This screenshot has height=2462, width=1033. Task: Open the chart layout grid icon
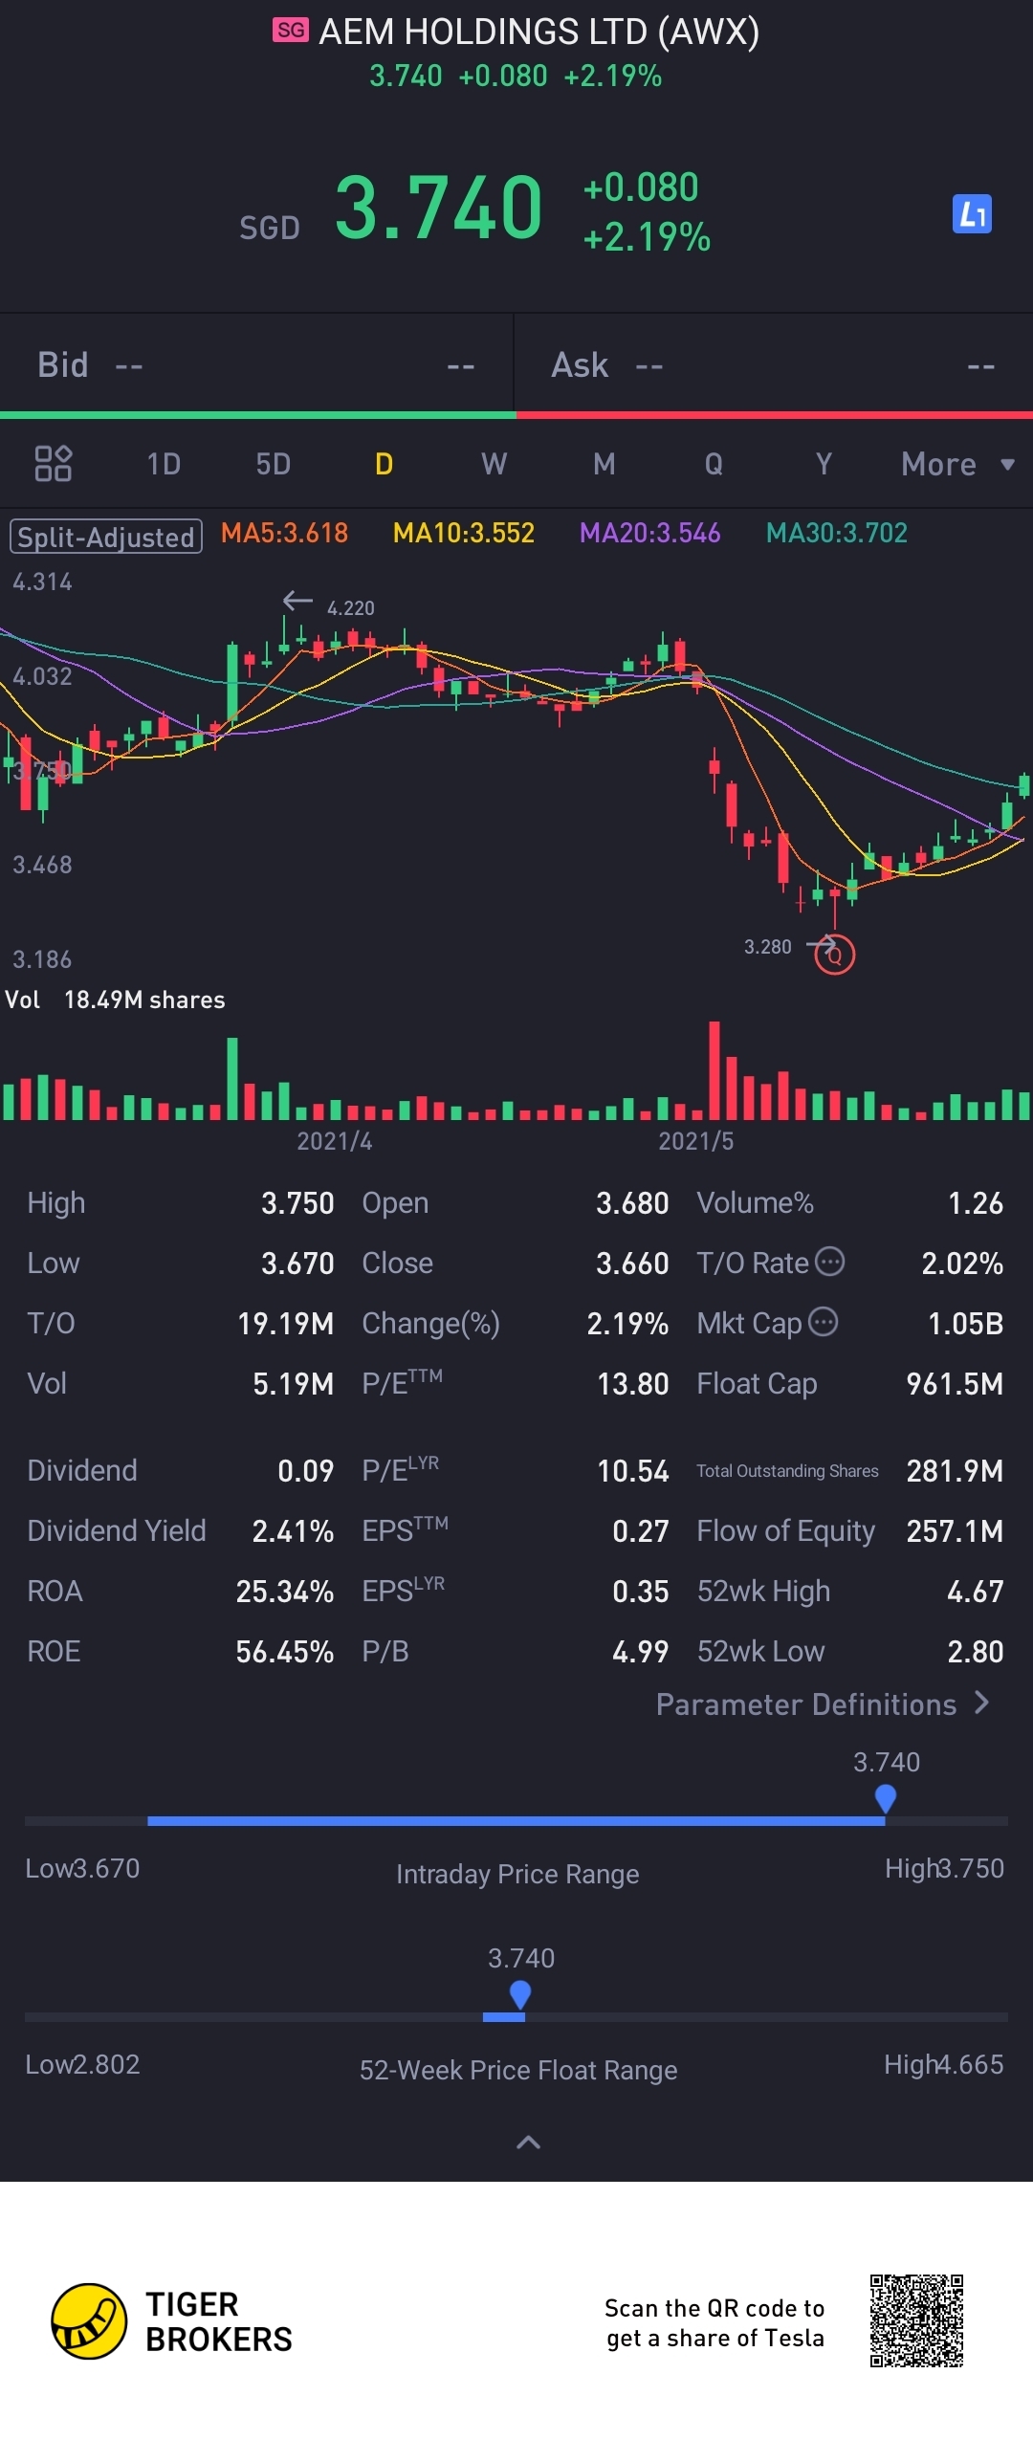pyautogui.click(x=54, y=464)
